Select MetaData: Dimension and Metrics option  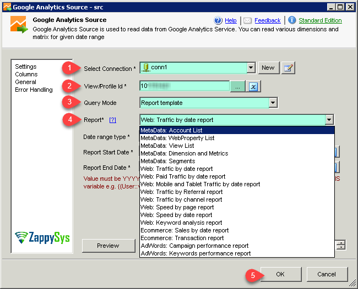237,153
